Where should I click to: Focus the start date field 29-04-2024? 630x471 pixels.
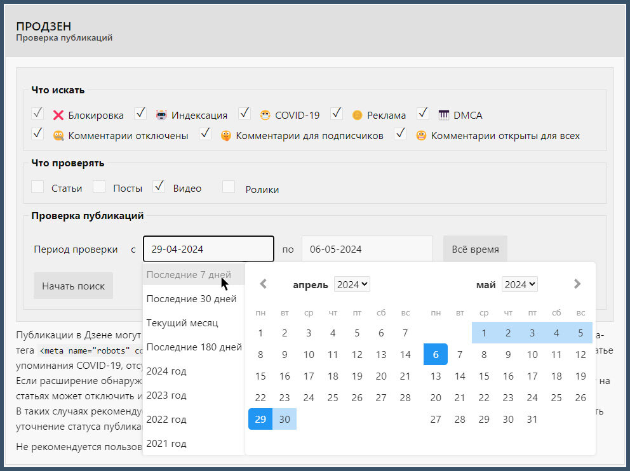(208, 249)
